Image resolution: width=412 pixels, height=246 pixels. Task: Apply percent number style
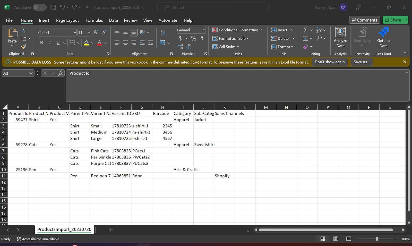click(x=193, y=38)
